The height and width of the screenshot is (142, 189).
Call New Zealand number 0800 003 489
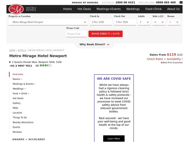pos(166,2)
